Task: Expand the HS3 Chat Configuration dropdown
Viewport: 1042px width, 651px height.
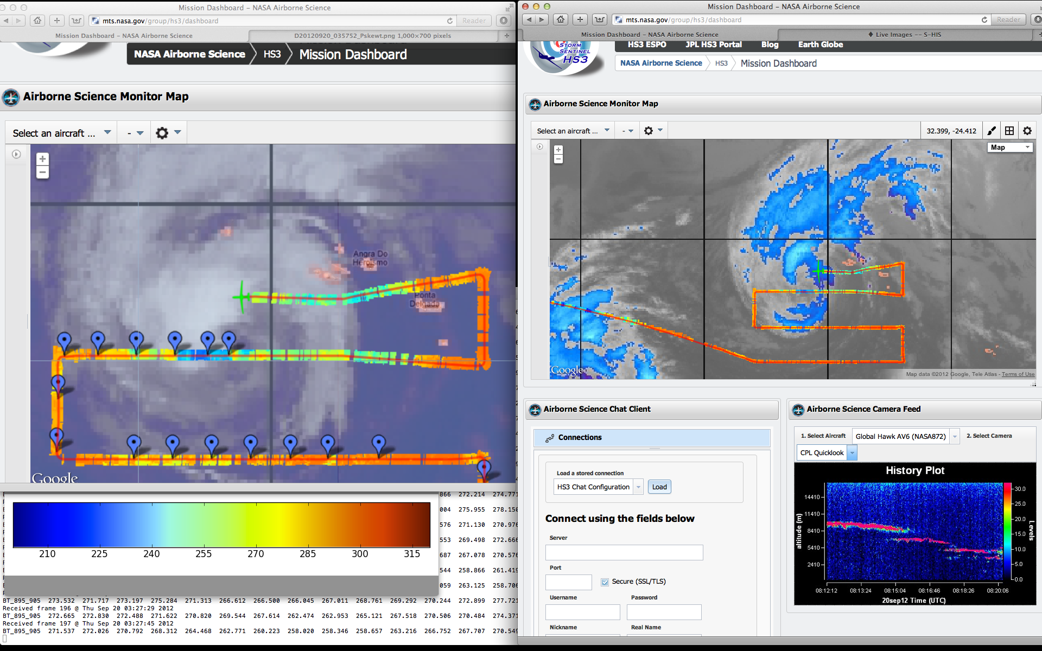Action: pos(638,487)
